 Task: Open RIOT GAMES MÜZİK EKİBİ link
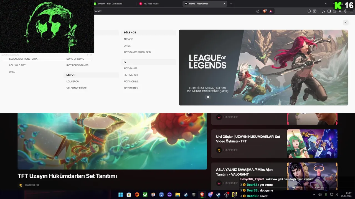point(137,52)
